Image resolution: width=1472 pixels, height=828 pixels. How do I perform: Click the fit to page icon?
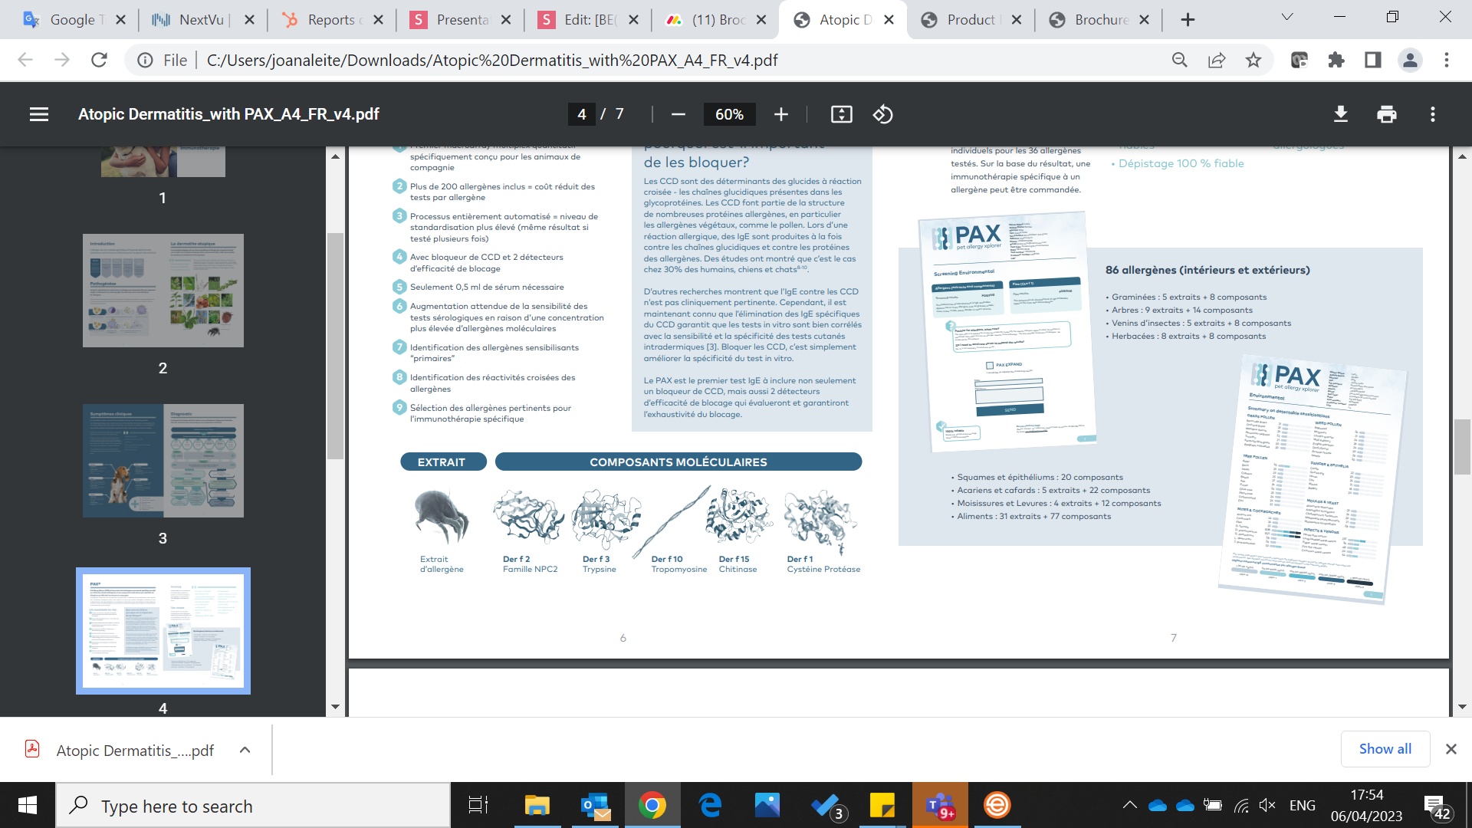[841, 114]
